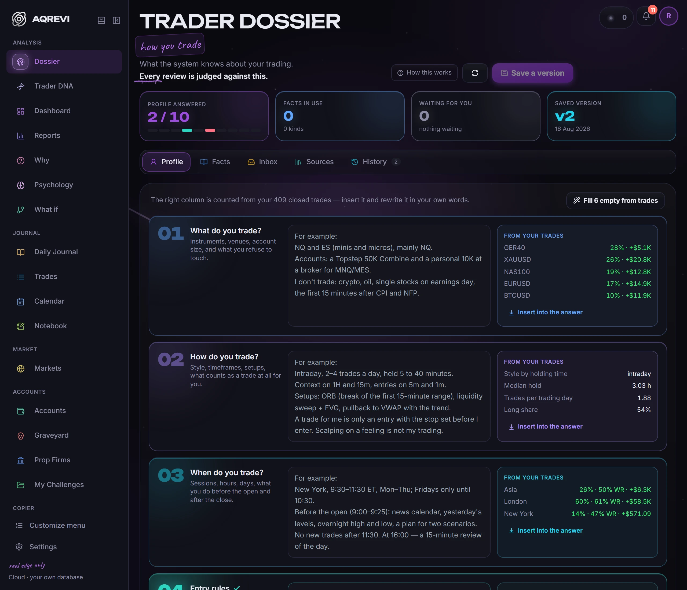Open the Markets globe icon

point(21,369)
